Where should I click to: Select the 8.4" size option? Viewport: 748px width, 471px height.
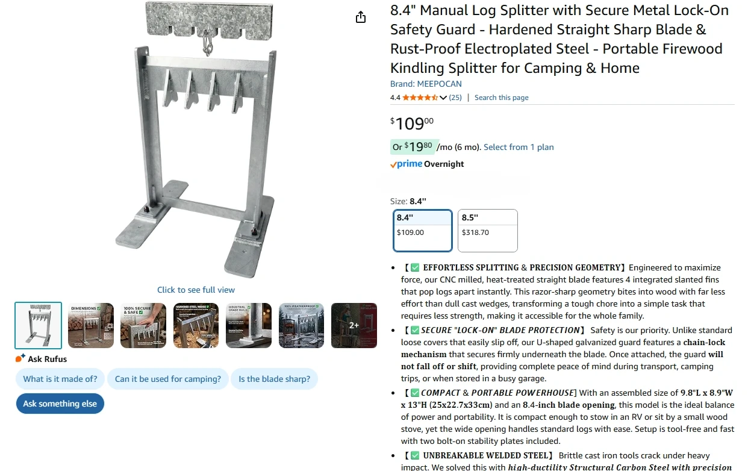pyautogui.click(x=423, y=230)
